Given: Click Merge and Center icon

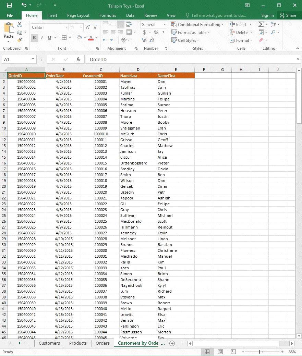Looking at the screenshot, I should tap(129, 32).
